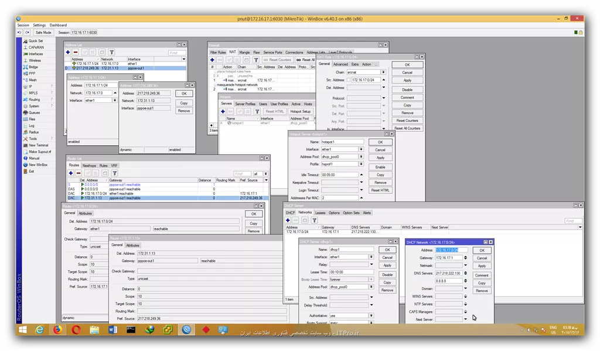Open Firefox from the taskbar

tap(58, 329)
